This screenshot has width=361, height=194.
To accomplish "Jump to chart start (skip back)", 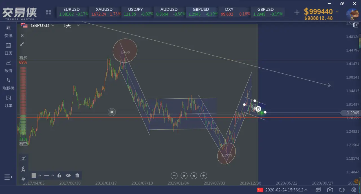I will (184, 176).
